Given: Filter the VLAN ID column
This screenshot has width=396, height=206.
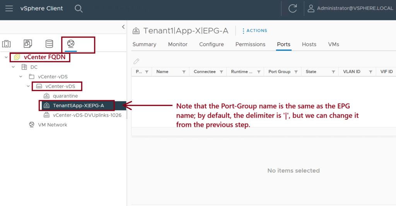Looking at the screenshot, I should coord(370,72).
